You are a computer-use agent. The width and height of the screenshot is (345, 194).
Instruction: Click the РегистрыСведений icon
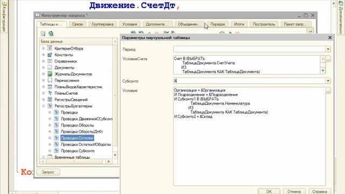point(50,99)
